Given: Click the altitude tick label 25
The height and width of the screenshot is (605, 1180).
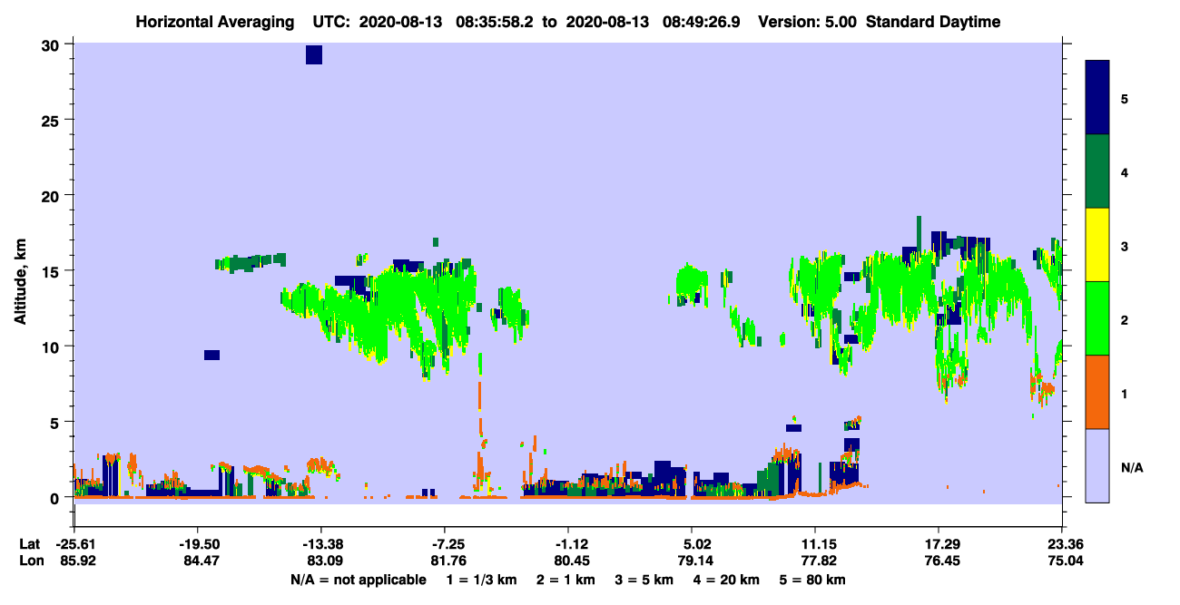Looking at the screenshot, I should click(53, 120).
